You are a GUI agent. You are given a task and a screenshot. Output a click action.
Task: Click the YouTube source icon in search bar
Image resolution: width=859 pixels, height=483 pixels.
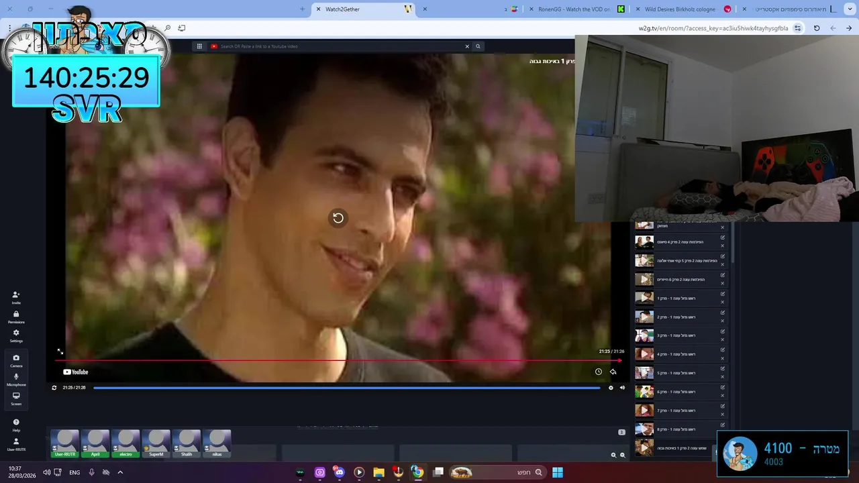214,46
